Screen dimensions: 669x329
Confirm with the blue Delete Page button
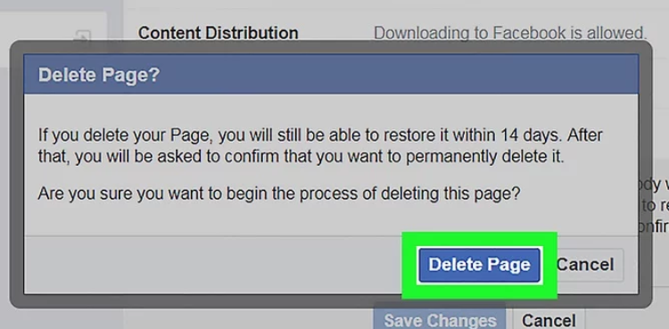pyautogui.click(x=479, y=265)
